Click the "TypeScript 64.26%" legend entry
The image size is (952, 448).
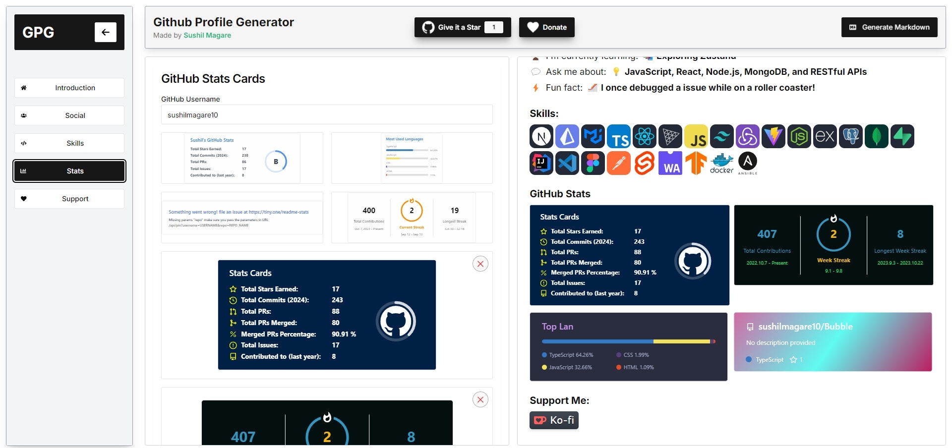tap(568, 355)
